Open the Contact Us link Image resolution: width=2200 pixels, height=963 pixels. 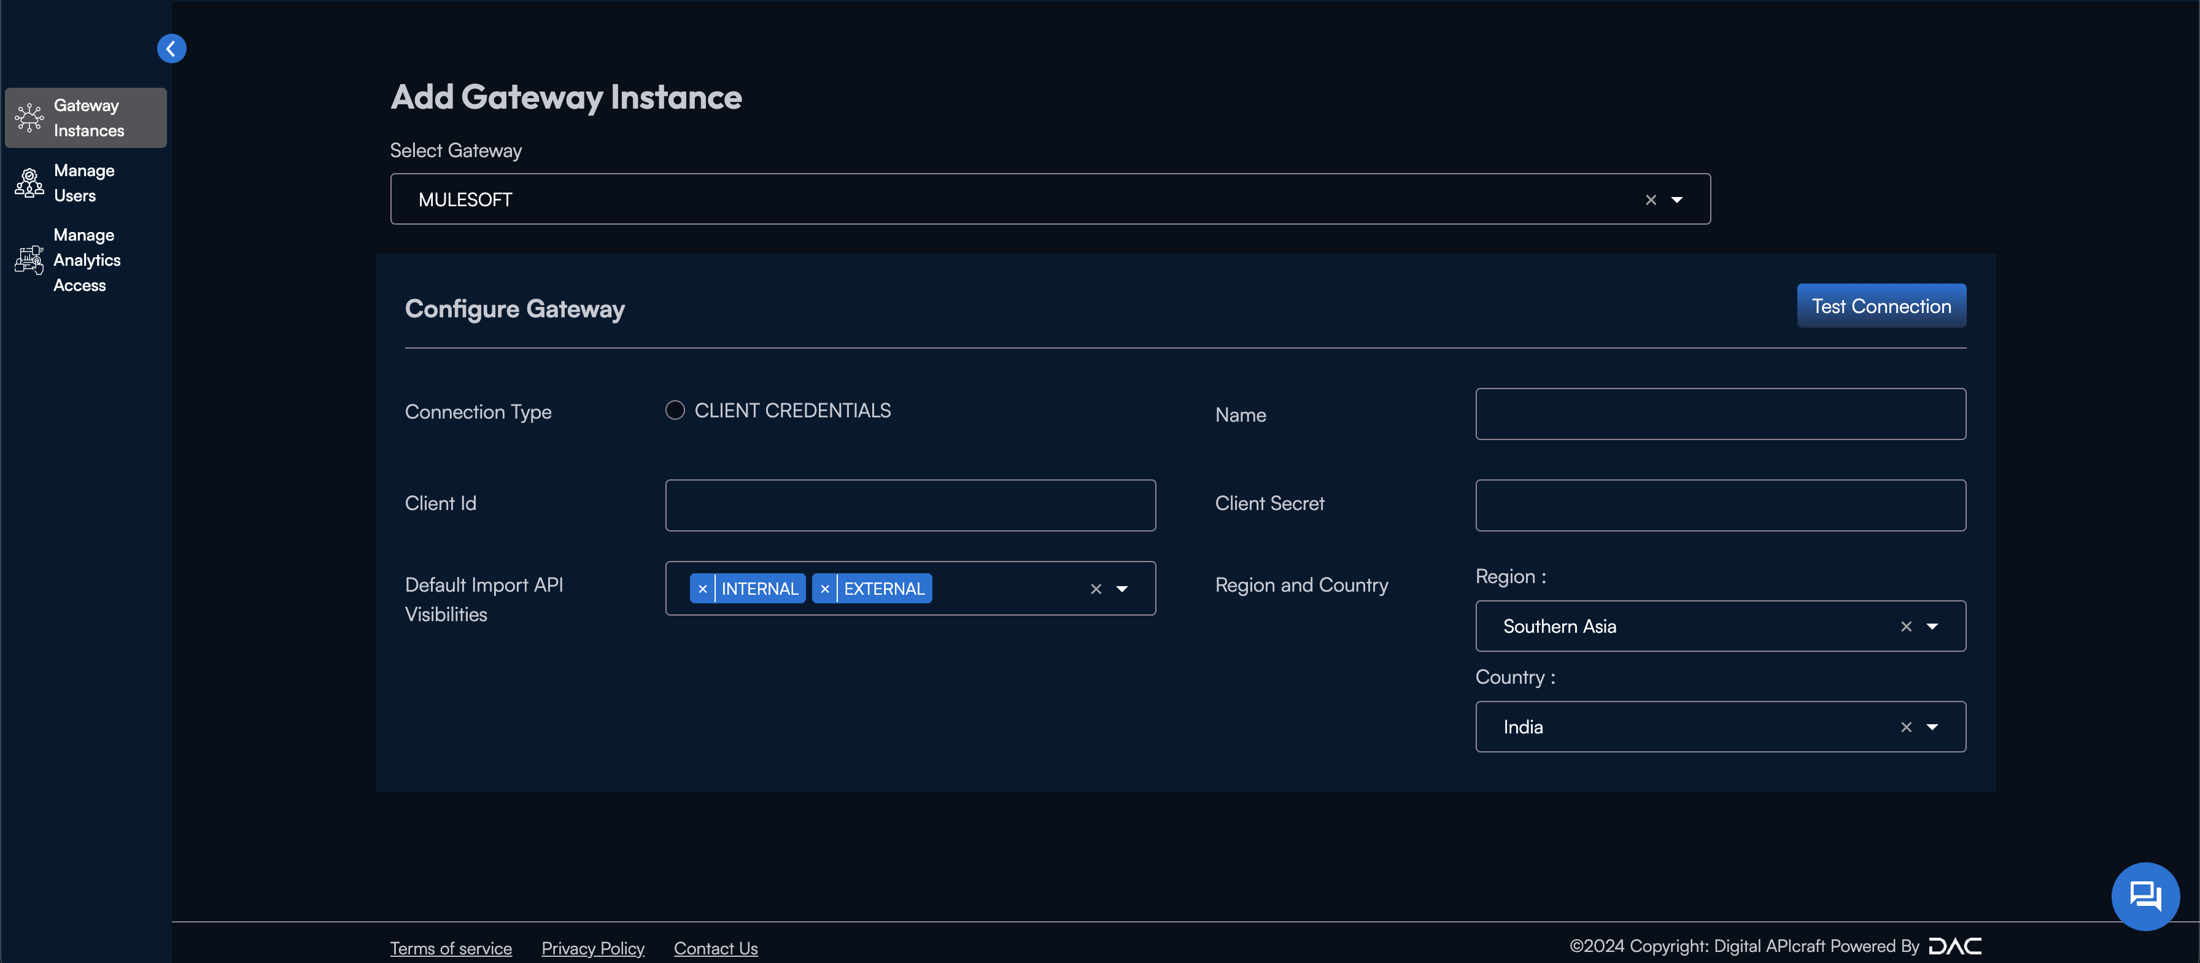(x=716, y=948)
